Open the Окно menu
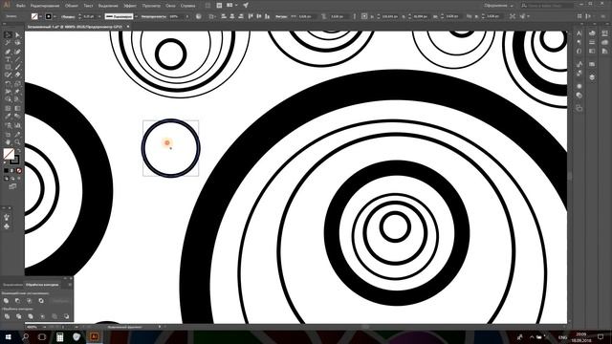 click(170, 6)
